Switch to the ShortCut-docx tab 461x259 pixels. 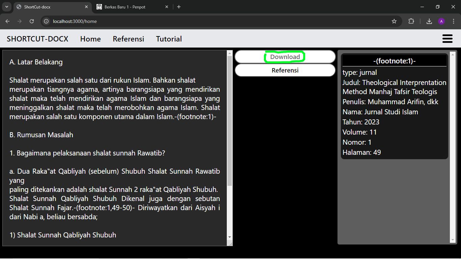click(53, 7)
